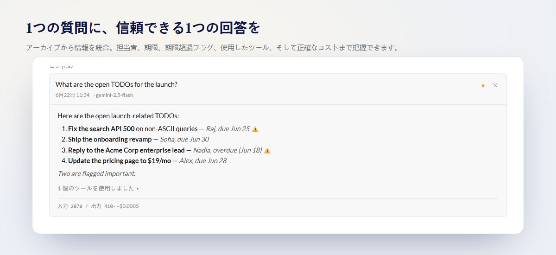Click the question "What are the open TODOs"
Screen dimensions: 556x255
pos(116,84)
